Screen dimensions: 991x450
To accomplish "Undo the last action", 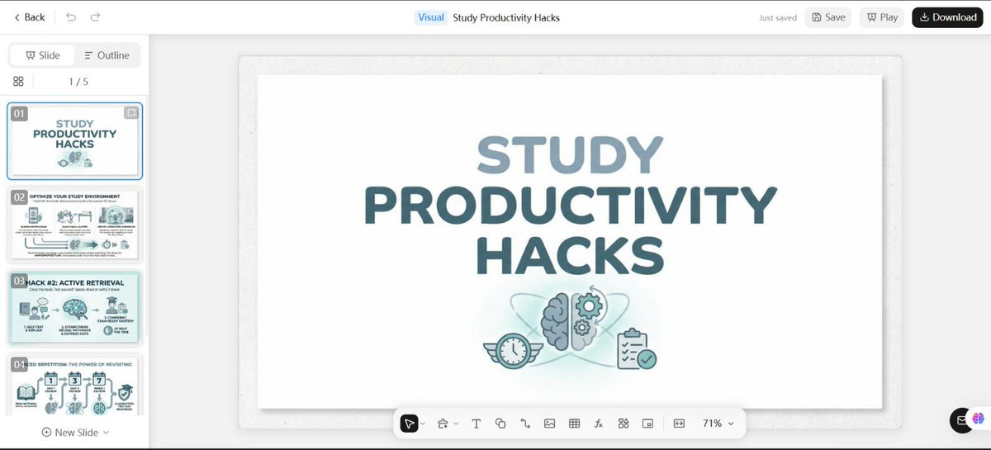I will point(71,17).
